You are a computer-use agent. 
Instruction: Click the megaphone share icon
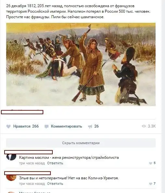(90, 127)
